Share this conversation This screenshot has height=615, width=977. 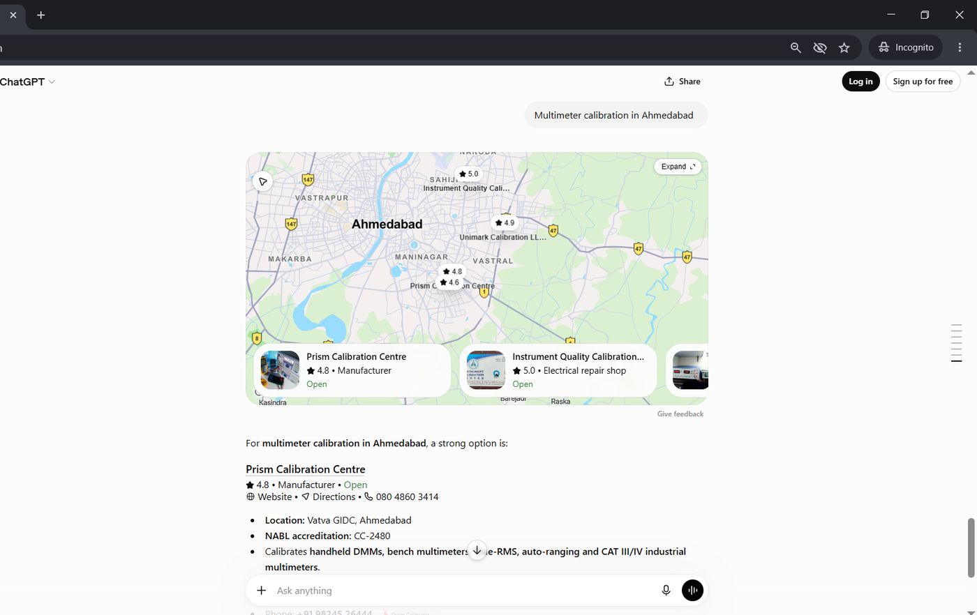point(682,82)
